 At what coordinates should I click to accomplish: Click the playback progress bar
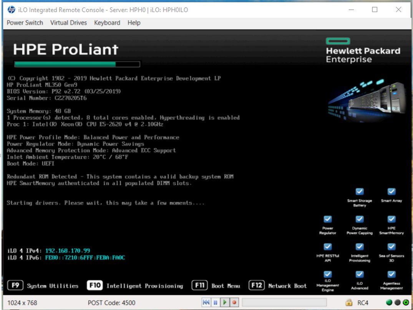[x=284, y=302]
